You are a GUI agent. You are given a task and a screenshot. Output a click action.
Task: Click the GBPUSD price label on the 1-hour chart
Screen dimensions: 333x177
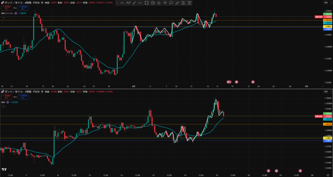coord(319,116)
